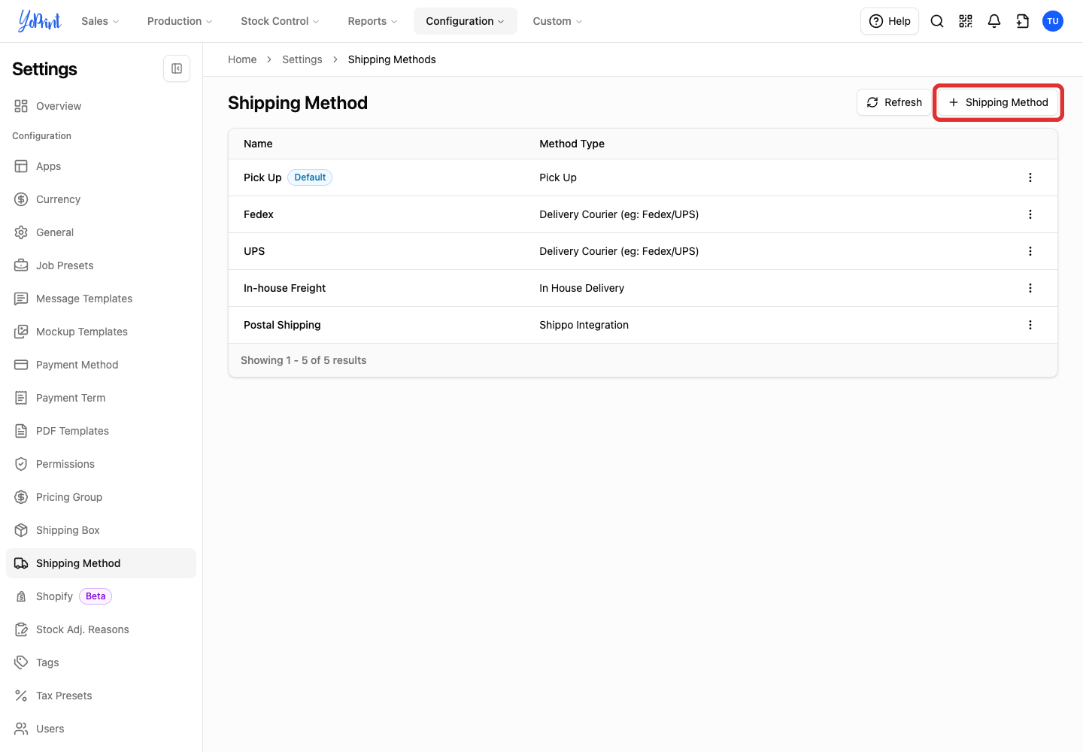Open more options for In-house Freight row
1083x752 pixels.
point(1030,288)
